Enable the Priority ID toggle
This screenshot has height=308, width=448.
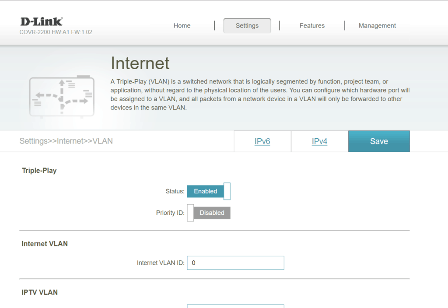[208, 213]
